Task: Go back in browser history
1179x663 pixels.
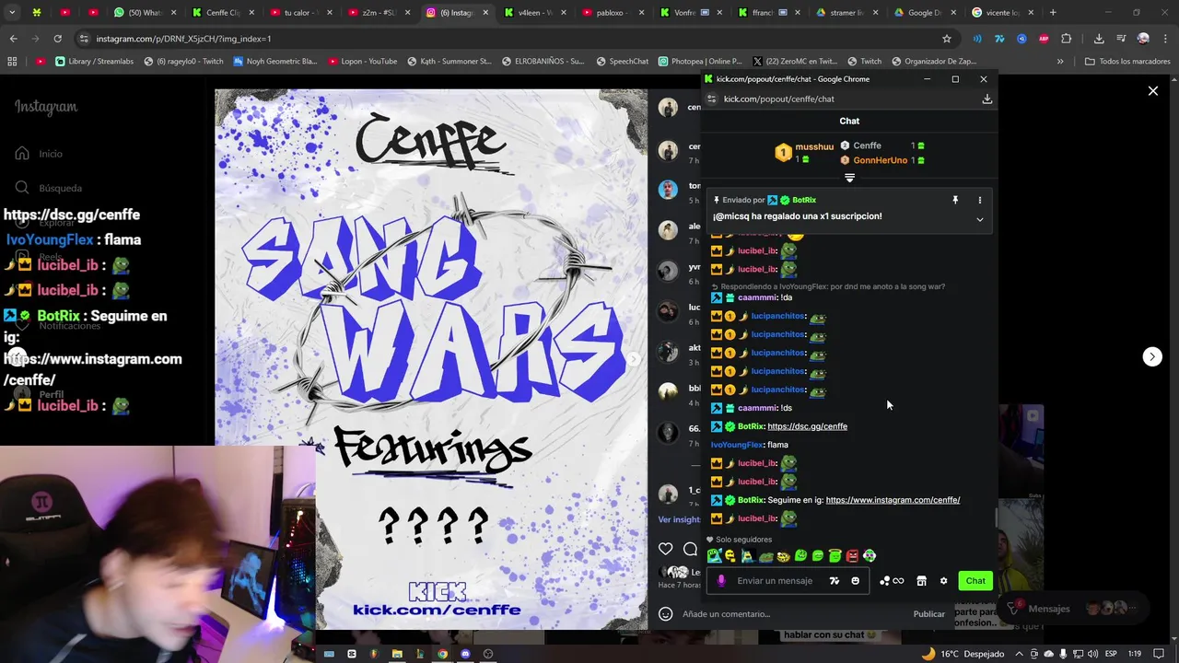Action: click(x=13, y=39)
